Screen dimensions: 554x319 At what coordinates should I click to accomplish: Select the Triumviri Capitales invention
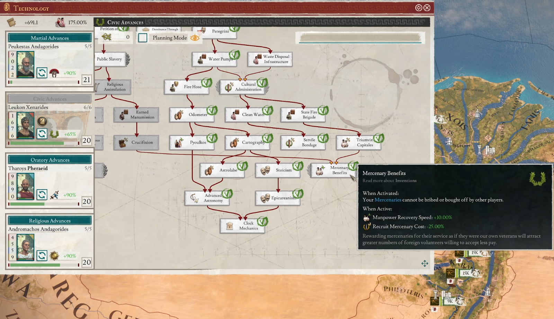coord(359,142)
